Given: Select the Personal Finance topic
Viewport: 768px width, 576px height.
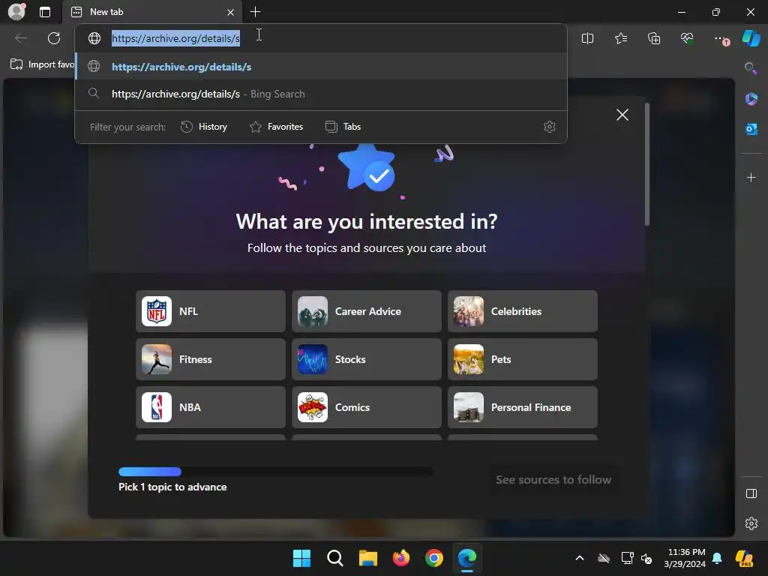Looking at the screenshot, I should (x=523, y=407).
